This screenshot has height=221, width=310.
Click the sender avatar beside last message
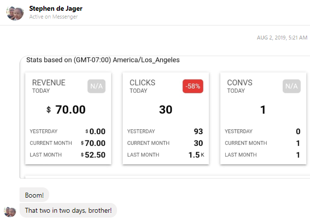coord(10,212)
